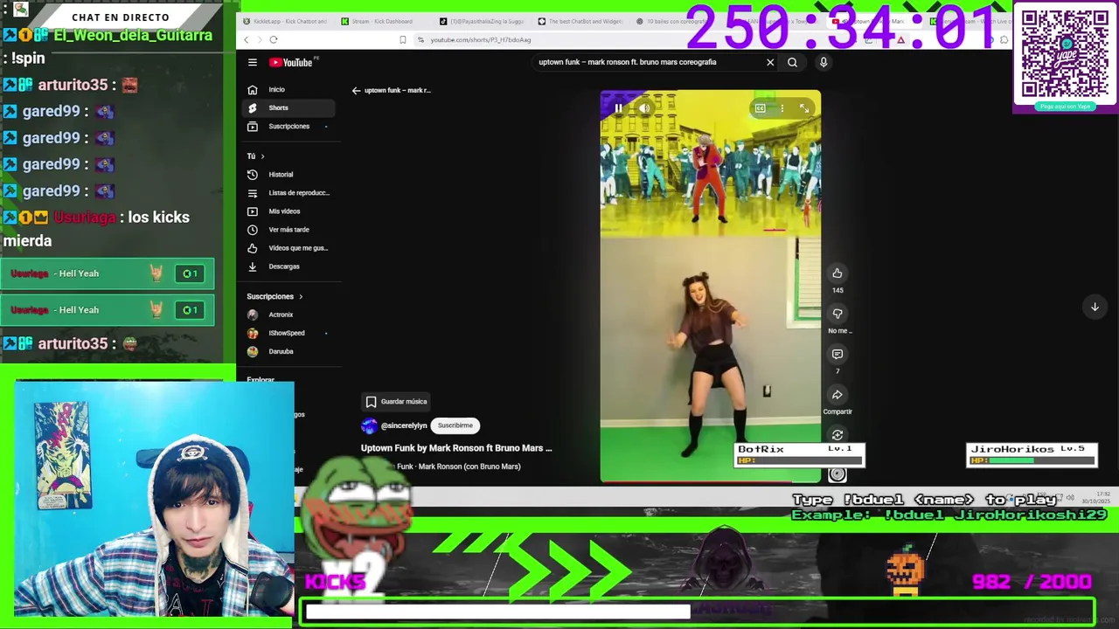The width and height of the screenshot is (1119, 629).
Task: Dislike the Short with thumbs down
Action: (838, 314)
